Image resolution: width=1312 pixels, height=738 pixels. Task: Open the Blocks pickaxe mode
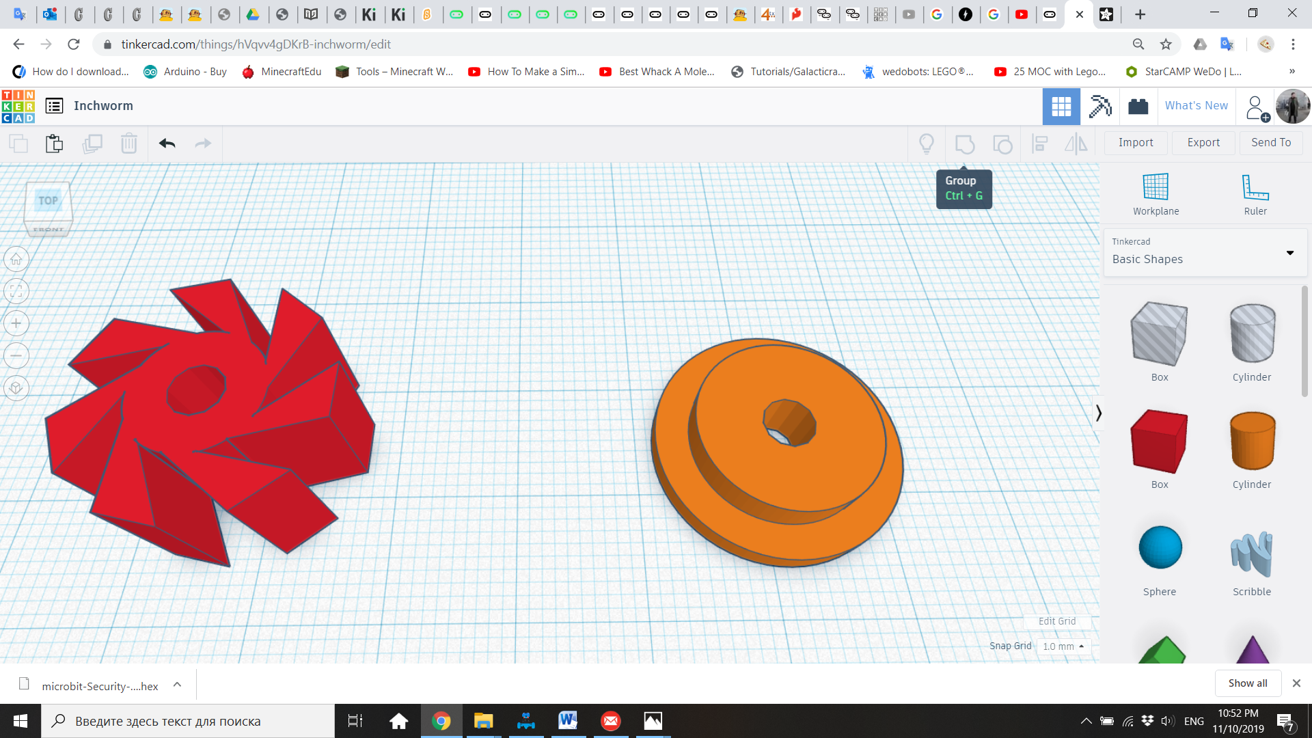tap(1099, 106)
